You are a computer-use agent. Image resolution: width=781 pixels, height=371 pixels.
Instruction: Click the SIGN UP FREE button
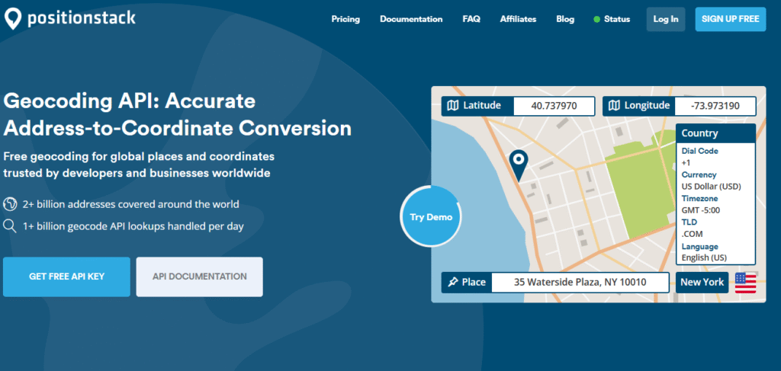[730, 19]
